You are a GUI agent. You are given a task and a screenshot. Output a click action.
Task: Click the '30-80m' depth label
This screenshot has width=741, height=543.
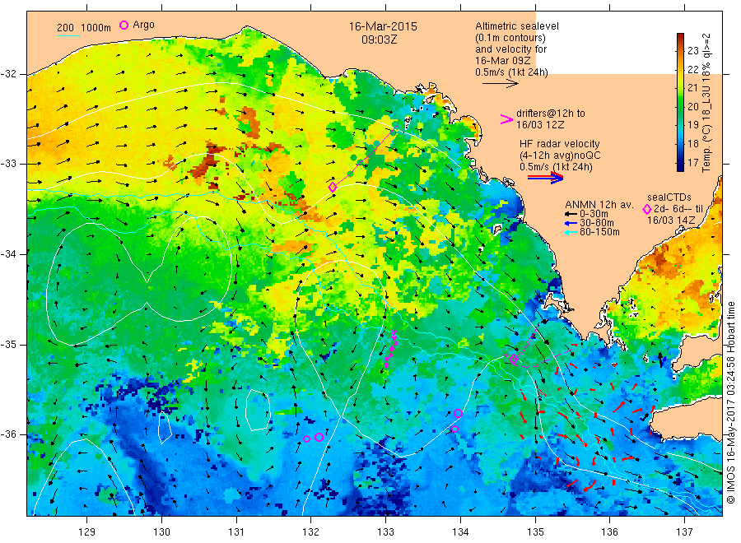pyautogui.click(x=596, y=223)
